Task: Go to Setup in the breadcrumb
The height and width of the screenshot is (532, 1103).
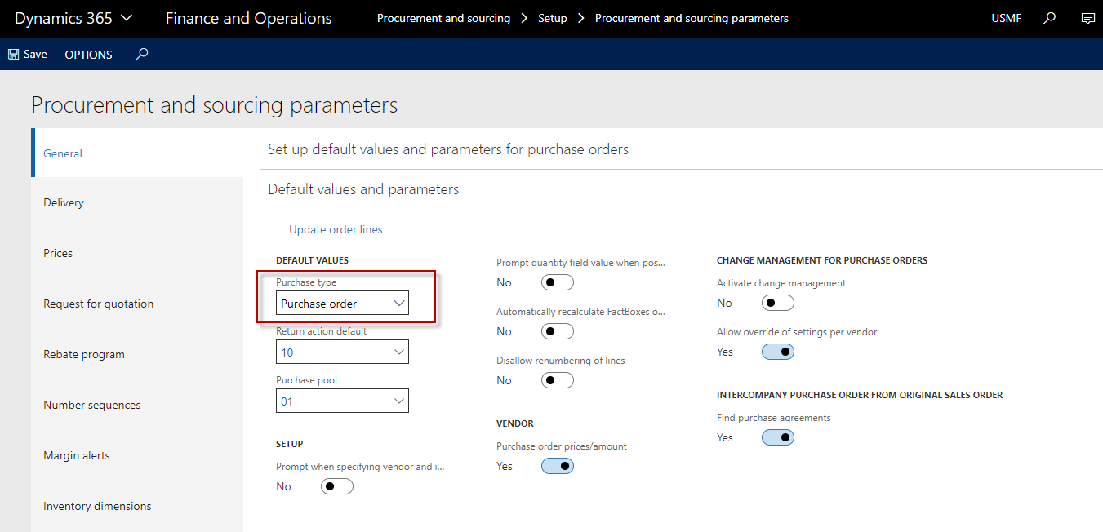Action: [x=552, y=18]
